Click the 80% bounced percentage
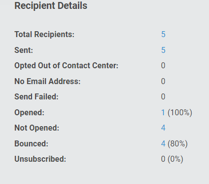The height and width of the screenshot is (184, 209). click(x=177, y=143)
